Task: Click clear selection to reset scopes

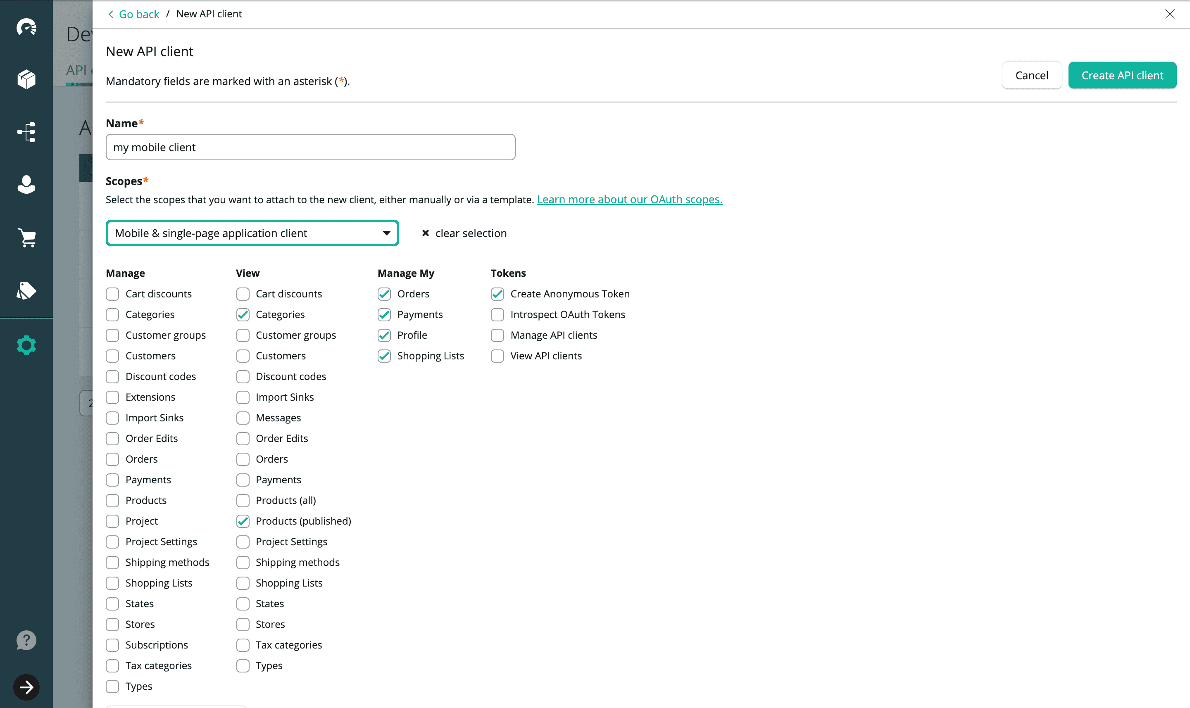Action: [464, 233]
